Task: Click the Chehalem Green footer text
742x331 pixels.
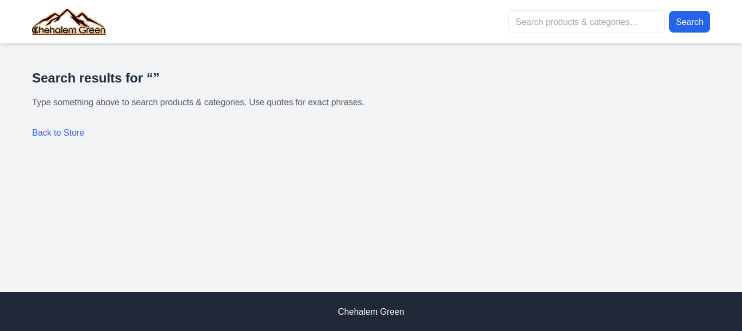Action: (x=370, y=311)
